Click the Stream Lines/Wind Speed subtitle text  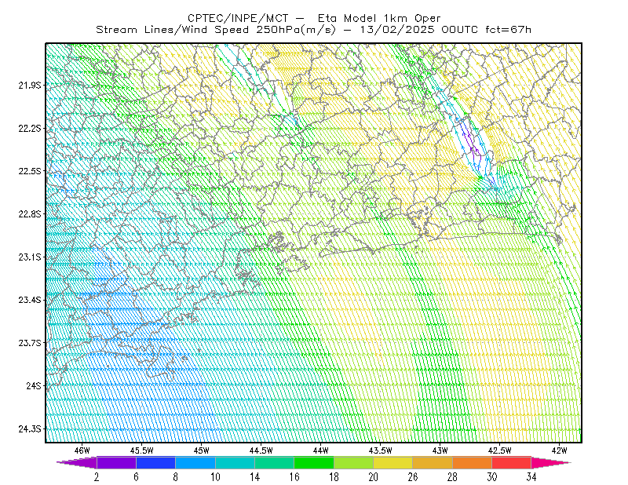(172, 30)
